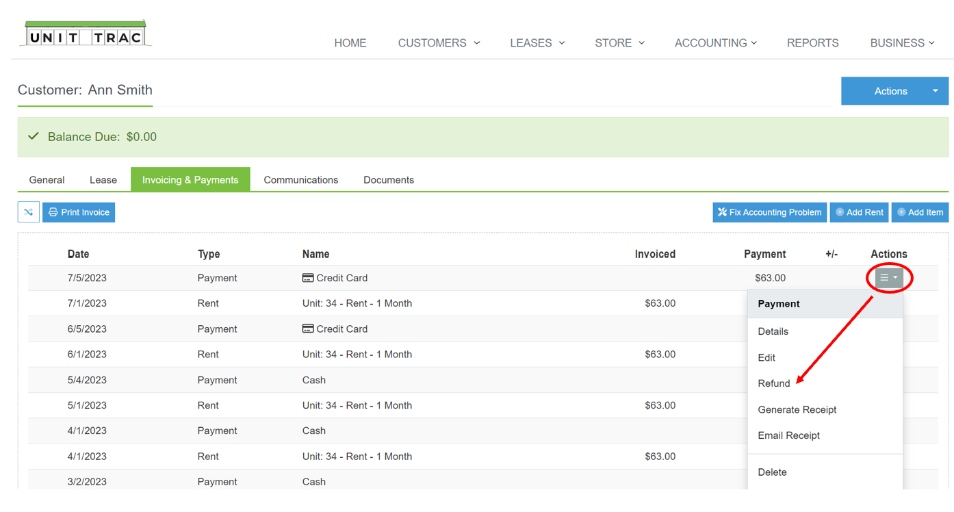The height and width of the screenshot is (512, 954).
Task: Click the Print Invoice button
Action: [79, 212]
